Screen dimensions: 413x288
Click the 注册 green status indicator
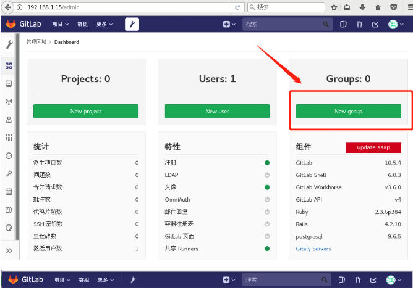pyautogui.click(x=267, y=163)
